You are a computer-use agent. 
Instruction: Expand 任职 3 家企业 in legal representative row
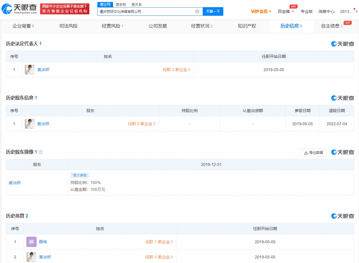tap(176, 70)
